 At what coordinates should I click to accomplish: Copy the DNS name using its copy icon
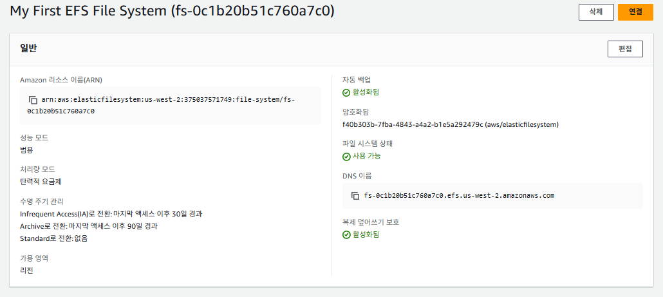point(355,196)
